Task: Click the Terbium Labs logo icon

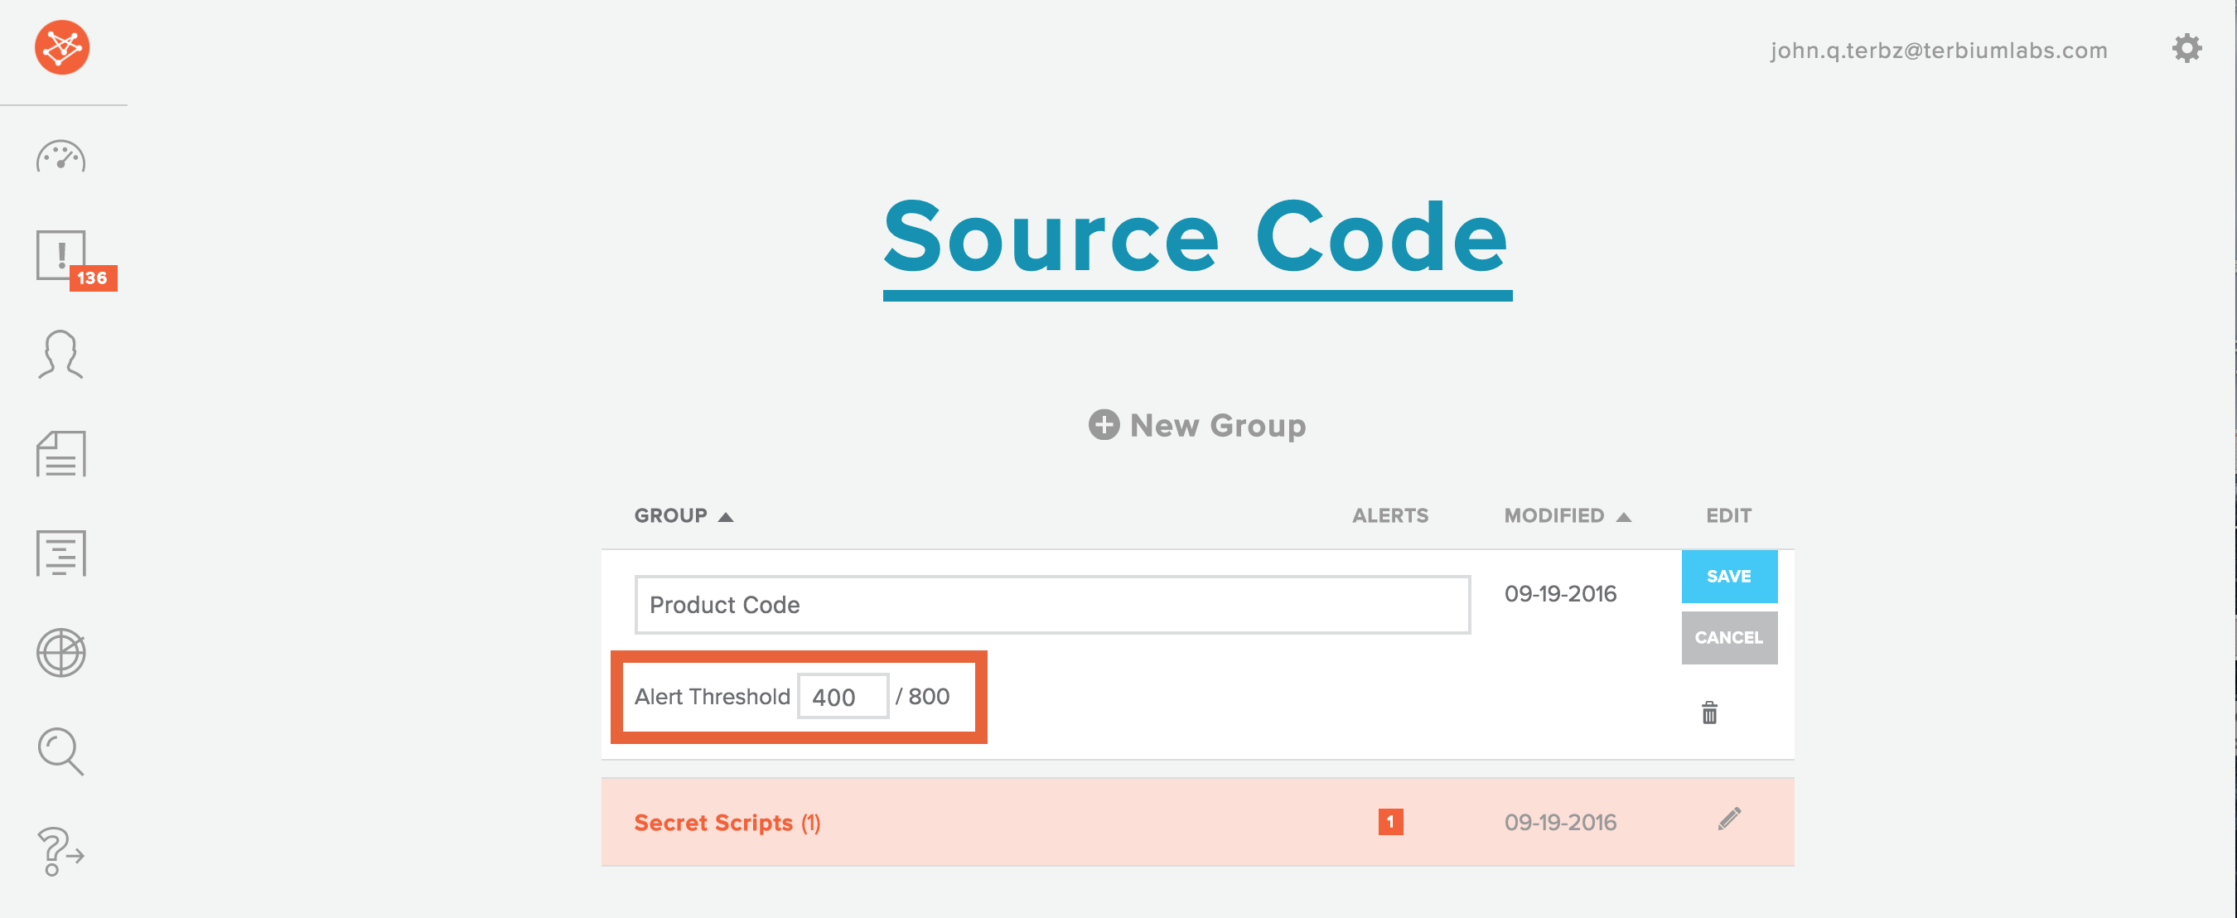Action: point(61,48)
